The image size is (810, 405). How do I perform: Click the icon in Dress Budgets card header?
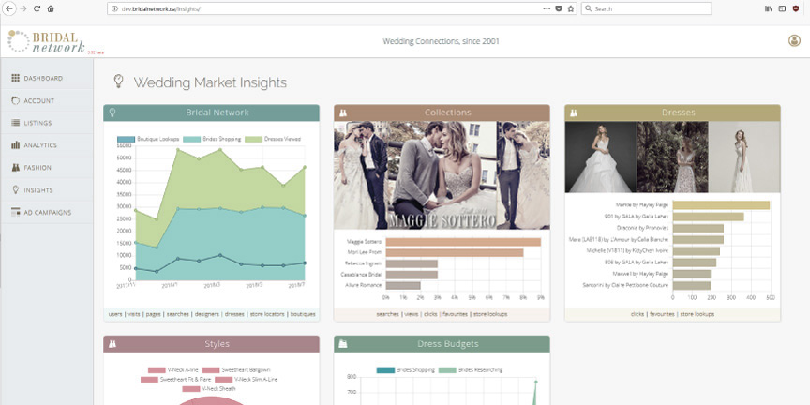tap(342, 344)
